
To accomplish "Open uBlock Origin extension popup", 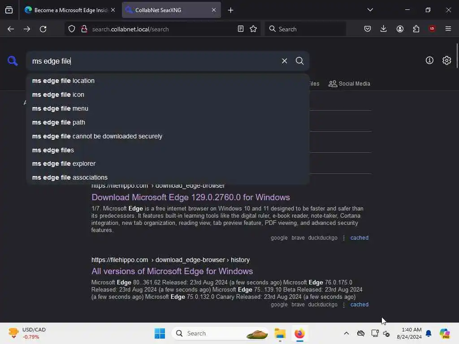I will tap(432, 29).
